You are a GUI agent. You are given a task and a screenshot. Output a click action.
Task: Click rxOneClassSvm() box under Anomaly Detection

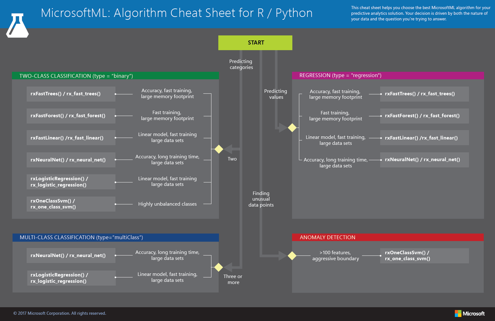[424, 256]
